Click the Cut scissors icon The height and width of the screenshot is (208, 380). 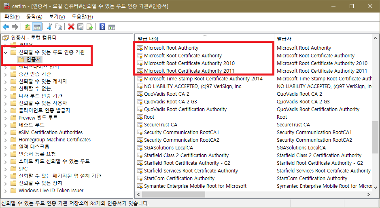tap(49, 27)
